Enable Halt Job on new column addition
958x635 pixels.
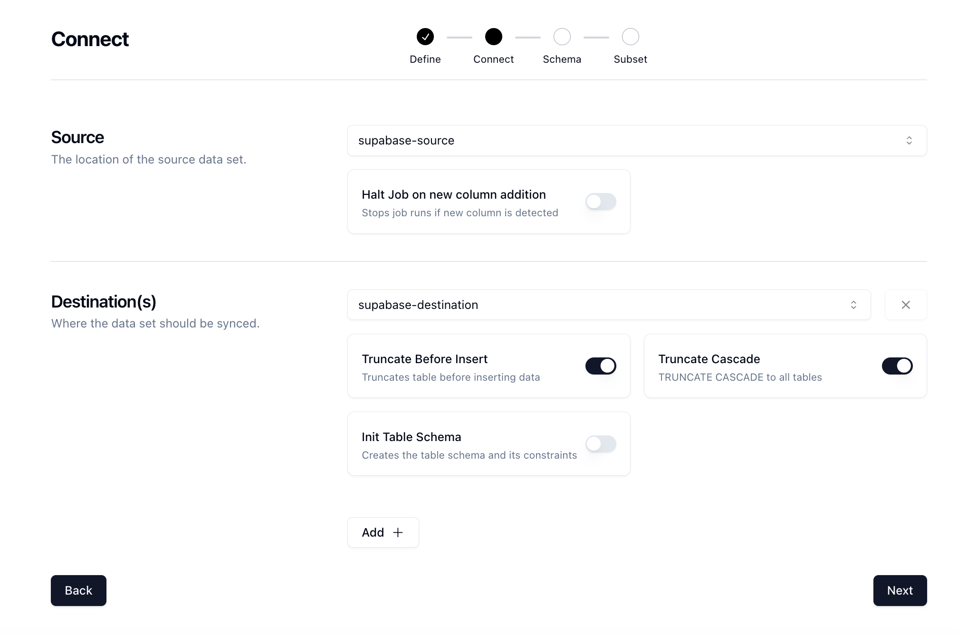tap(601, 202)
